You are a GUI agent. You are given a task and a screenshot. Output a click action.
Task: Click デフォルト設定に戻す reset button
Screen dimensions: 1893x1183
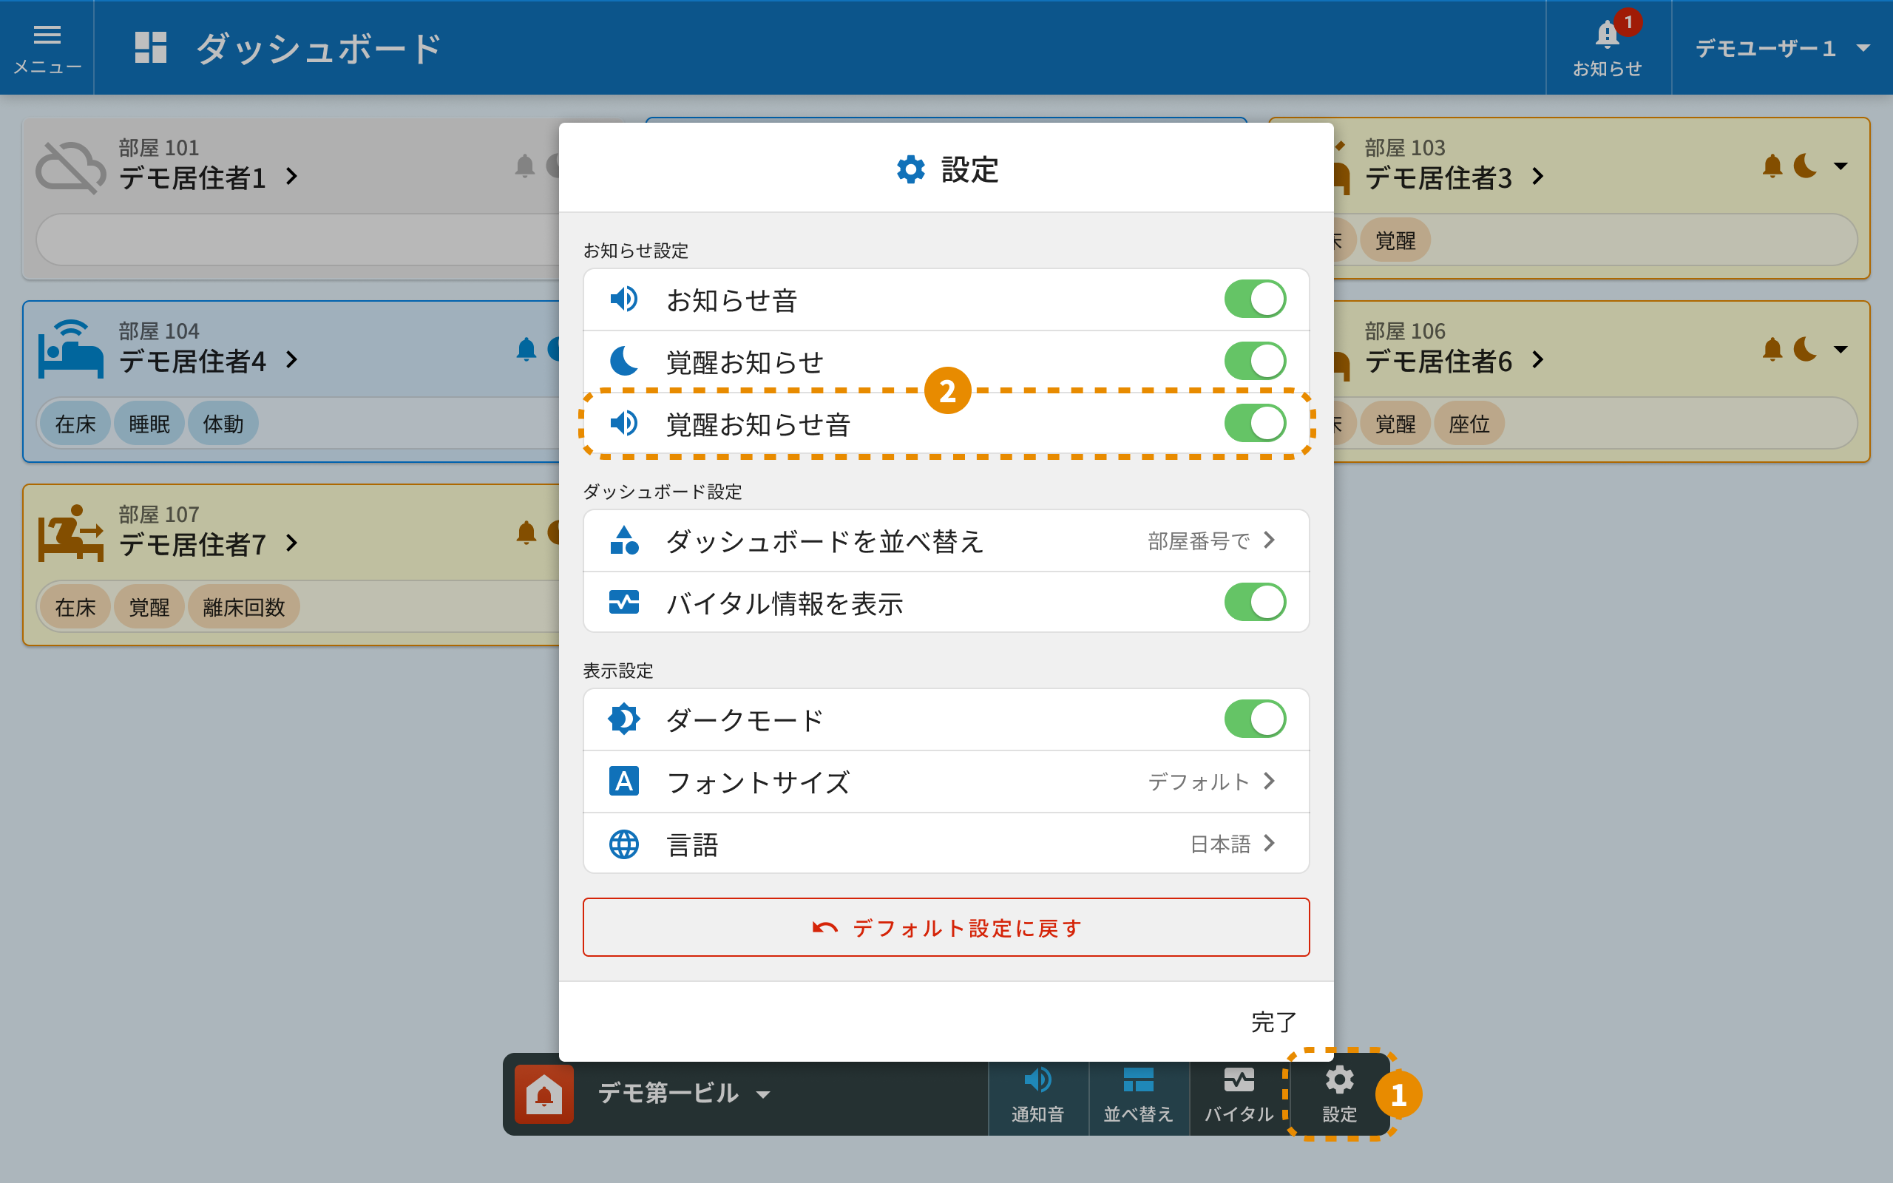[946, 927]
